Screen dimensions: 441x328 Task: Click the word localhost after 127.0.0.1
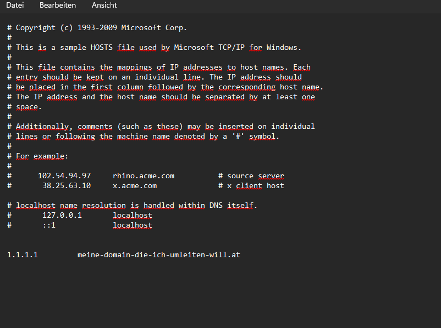[x=133, y=215]
